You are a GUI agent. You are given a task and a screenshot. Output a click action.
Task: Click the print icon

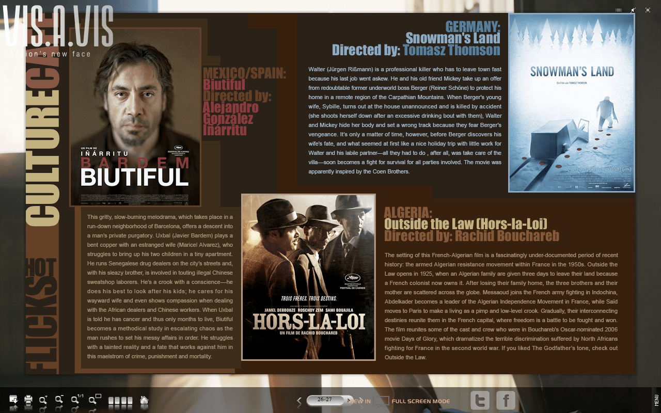click(28, 400)
